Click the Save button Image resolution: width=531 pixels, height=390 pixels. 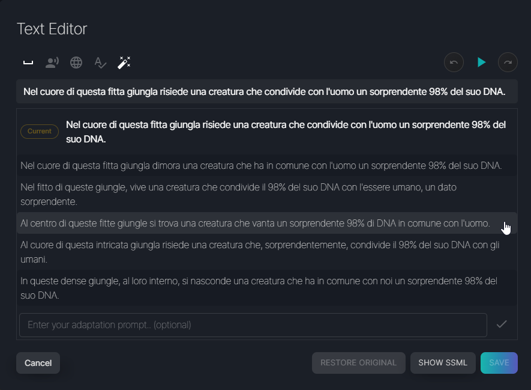[x=499, y=363]
